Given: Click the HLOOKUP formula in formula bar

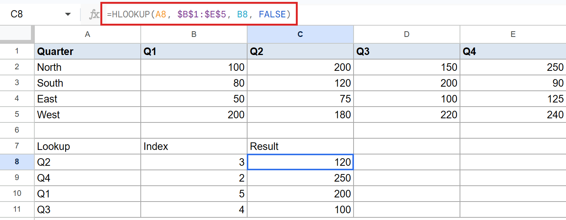Looking at the screenshot, I should 199,15.
